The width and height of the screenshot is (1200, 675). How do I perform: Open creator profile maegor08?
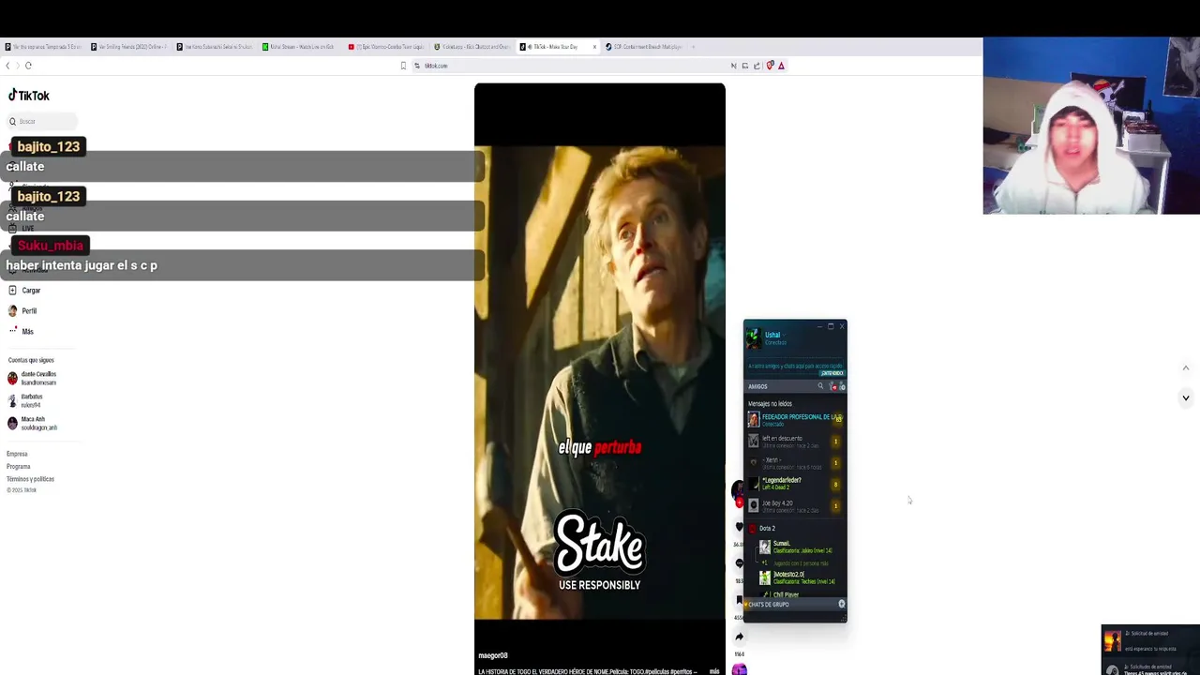point(492,655)
